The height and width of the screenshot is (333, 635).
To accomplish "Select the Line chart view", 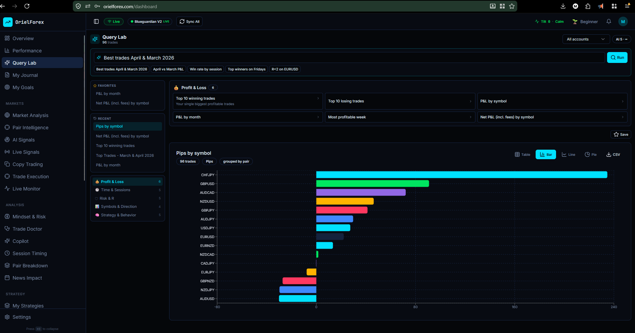I will [568, 154].
